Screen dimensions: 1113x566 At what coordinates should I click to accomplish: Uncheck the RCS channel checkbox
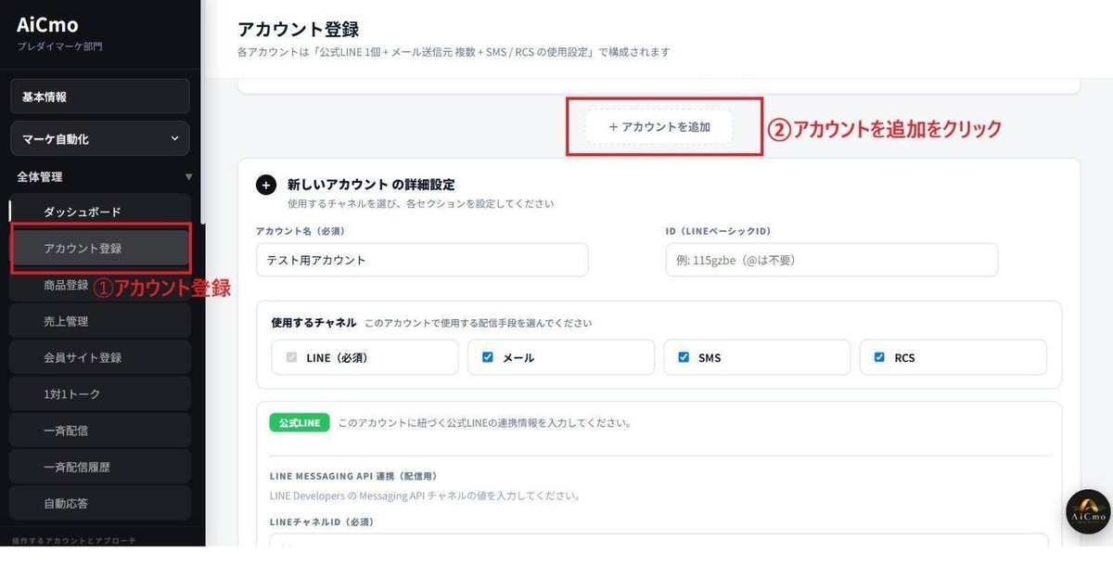[879, 357]
